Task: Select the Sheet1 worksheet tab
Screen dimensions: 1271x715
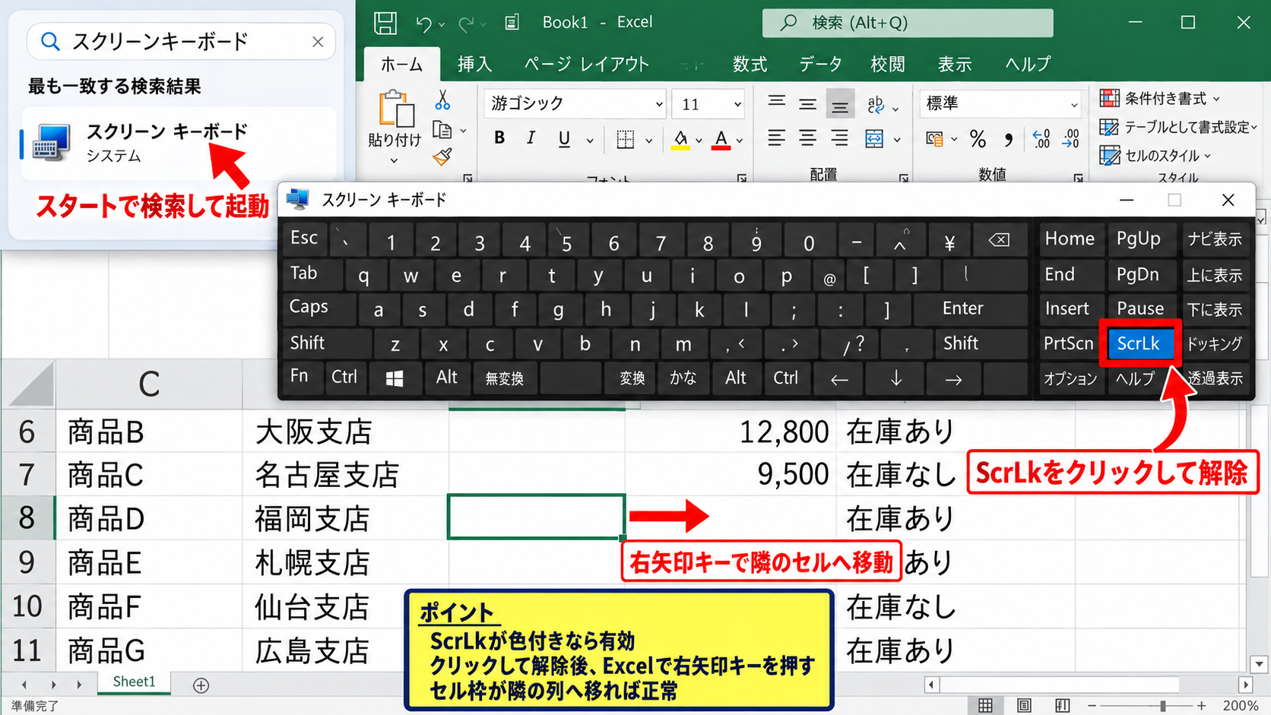Action: (x=134, y=682)
